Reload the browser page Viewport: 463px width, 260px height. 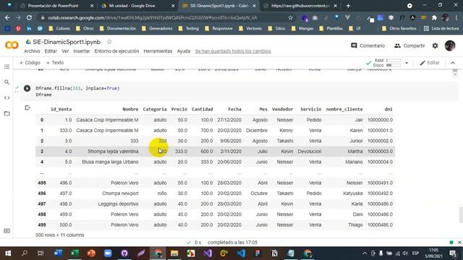coord(29,17)
